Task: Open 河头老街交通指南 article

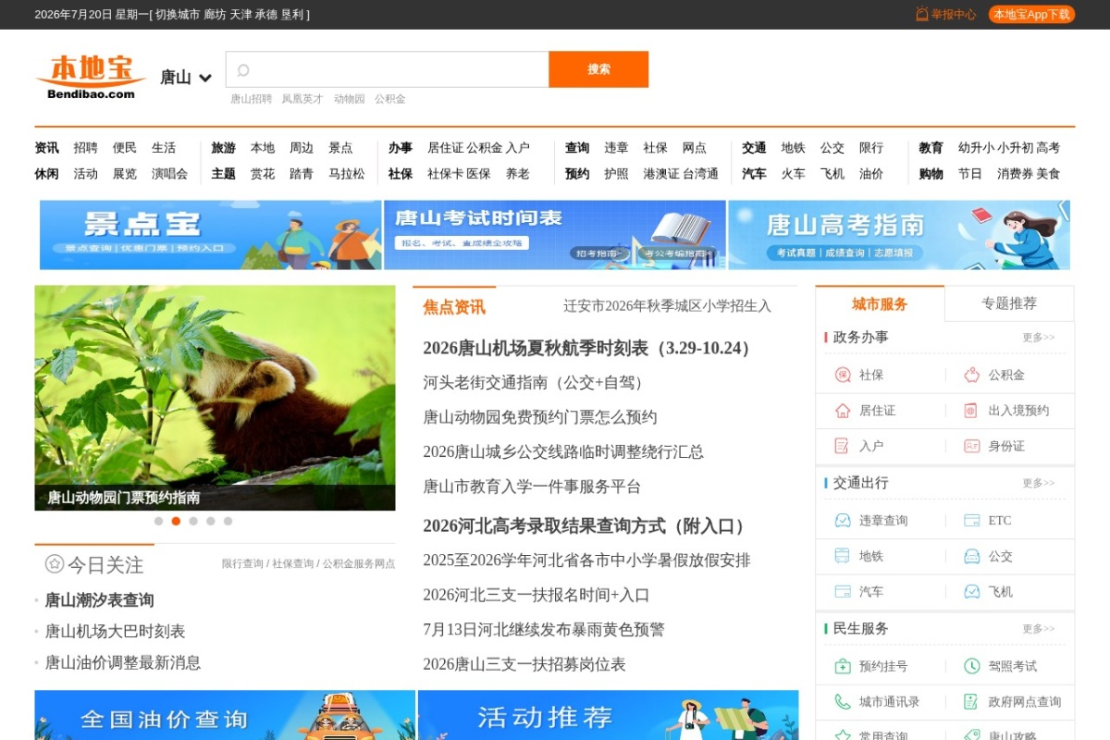Action: (536, 382)
